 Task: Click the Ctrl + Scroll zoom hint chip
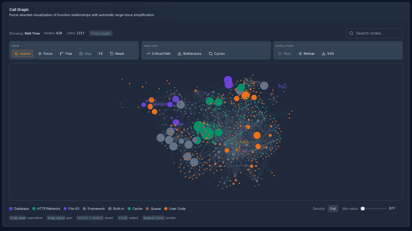click(90, 218)
